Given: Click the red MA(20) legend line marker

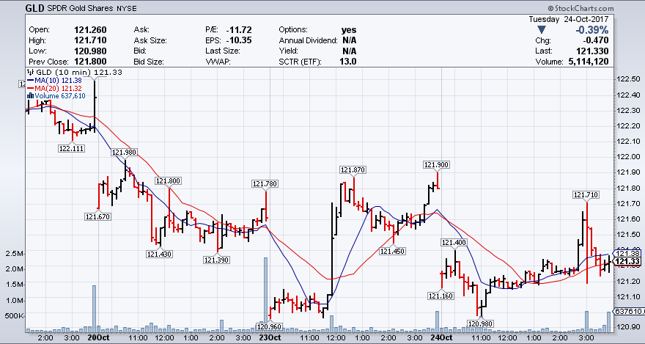Looking at the screenshot, I should pos(30,88).
